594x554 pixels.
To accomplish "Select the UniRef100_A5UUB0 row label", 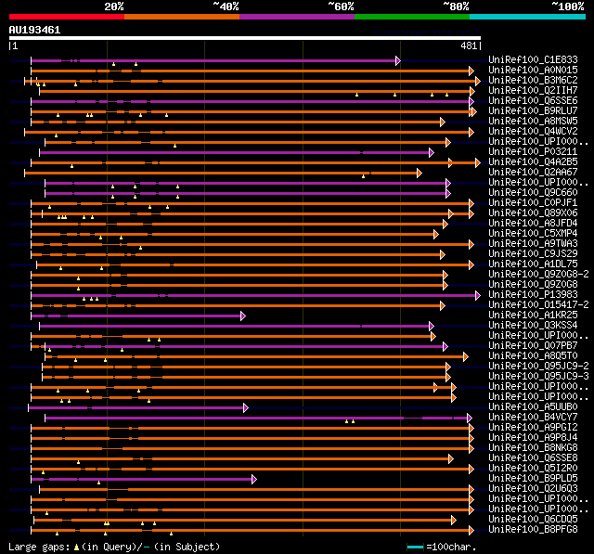I will pyautogui.click(x=533, y=407).
